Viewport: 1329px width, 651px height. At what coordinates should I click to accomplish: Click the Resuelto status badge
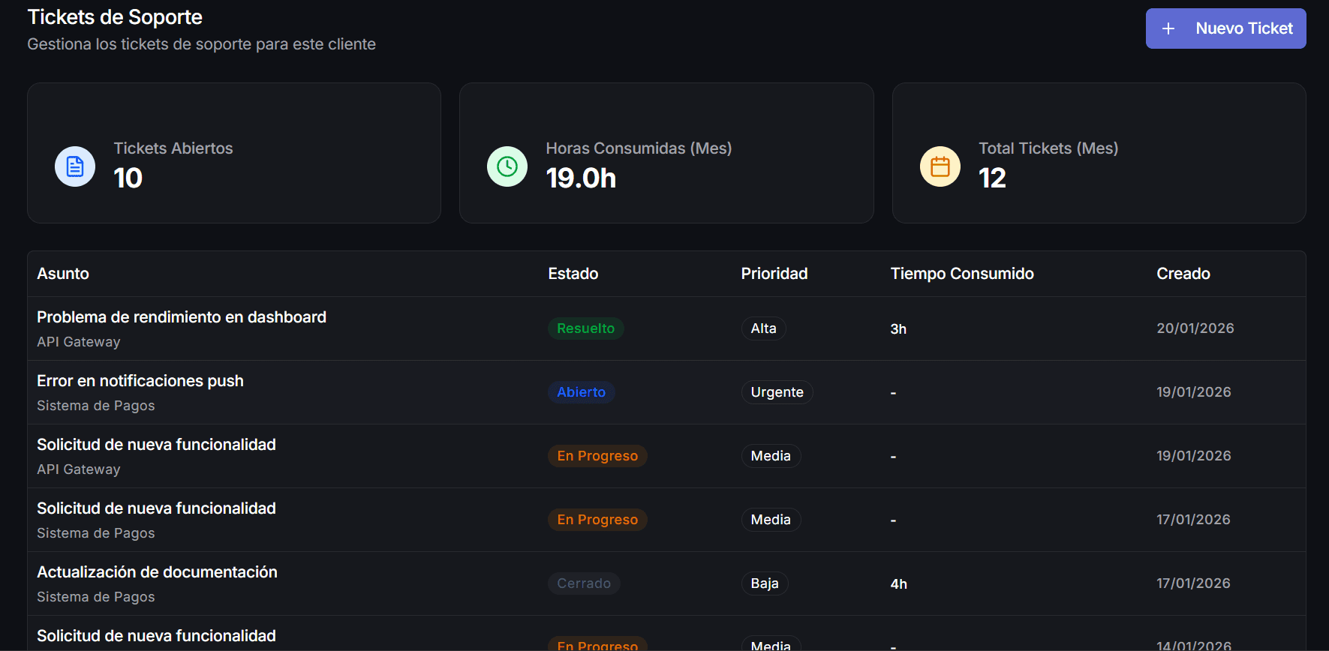coord(585,328)
